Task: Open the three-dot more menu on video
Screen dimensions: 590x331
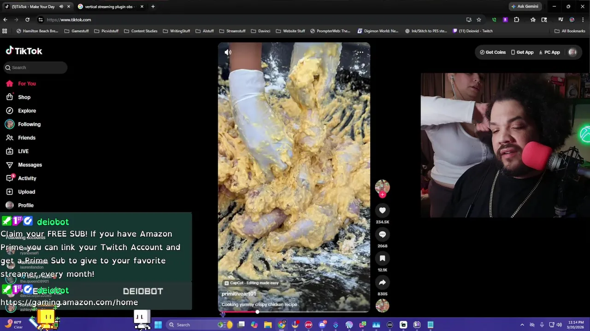Action: pos(360,52)
